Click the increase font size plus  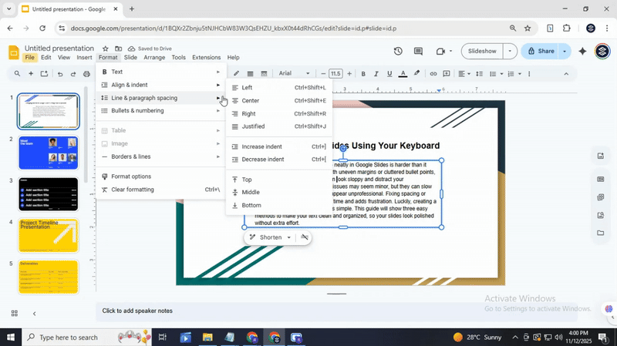click(349, 74)
